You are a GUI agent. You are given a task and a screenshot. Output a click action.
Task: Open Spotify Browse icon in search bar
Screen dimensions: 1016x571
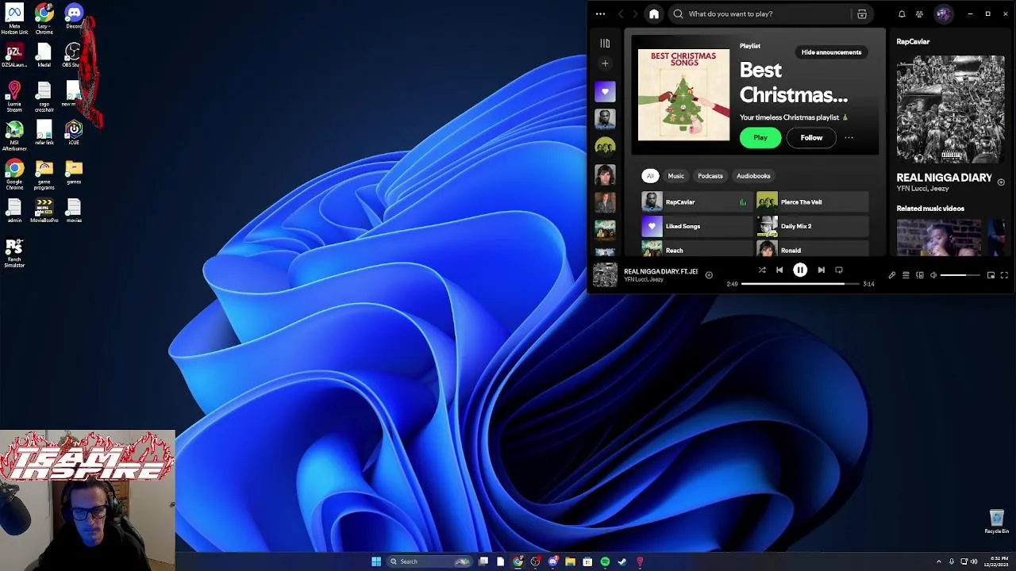click(862, 13)
